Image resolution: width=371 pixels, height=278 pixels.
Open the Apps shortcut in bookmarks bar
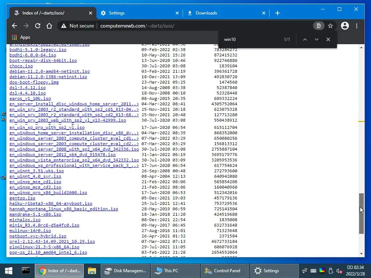click(x=21, y=37)
